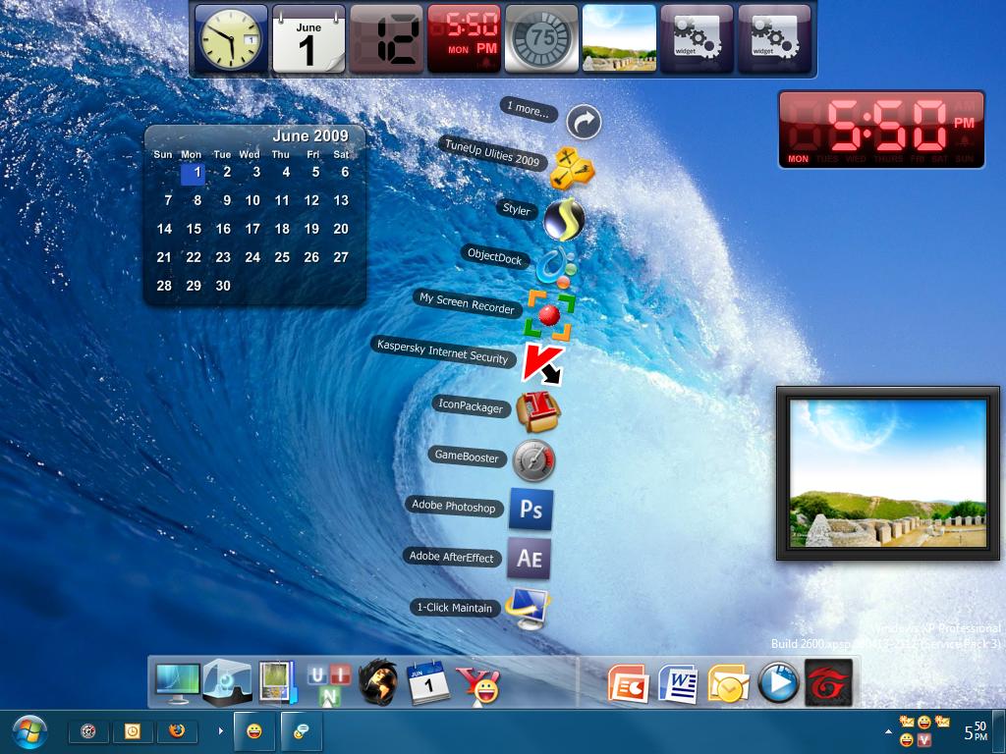Launch the ObjectDock icon in the stack
The width and height of the screenshot is (1006, 754).
(556, 267)
